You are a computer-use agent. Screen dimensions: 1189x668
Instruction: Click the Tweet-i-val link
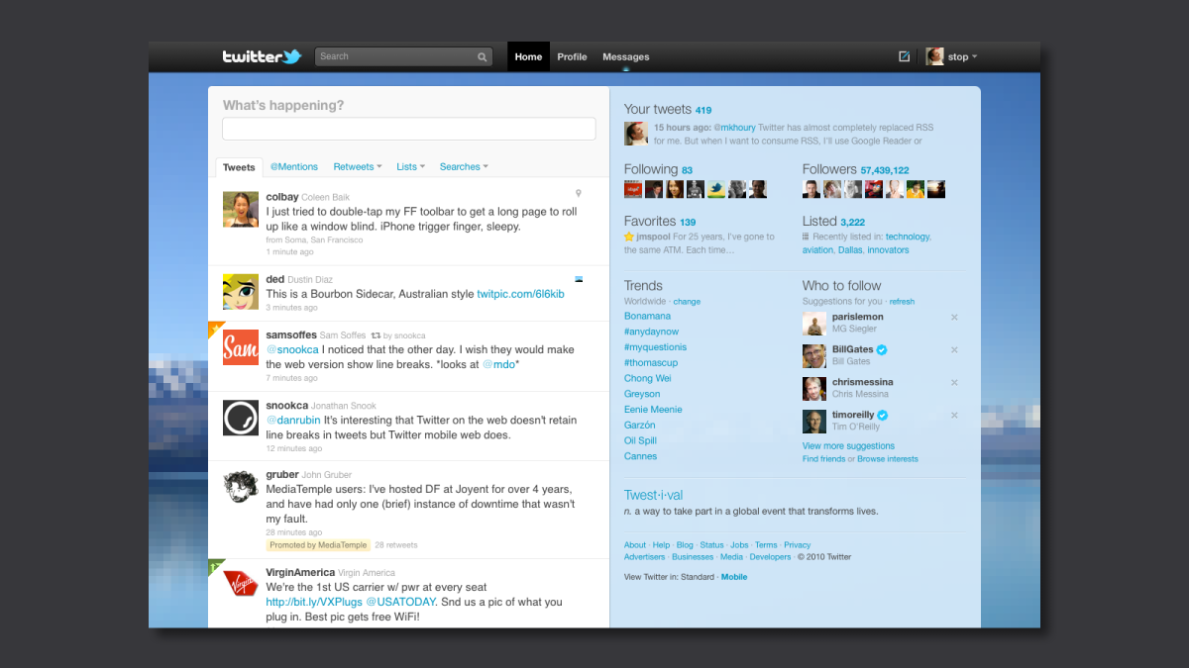(653, 495)
